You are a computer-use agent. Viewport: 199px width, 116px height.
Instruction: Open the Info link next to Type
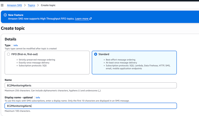[x=16, y=45]
